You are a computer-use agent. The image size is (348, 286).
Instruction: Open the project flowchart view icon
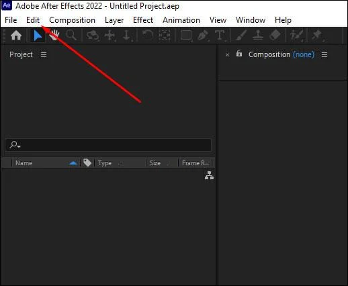pyautogui.click(x=209, y=175)
